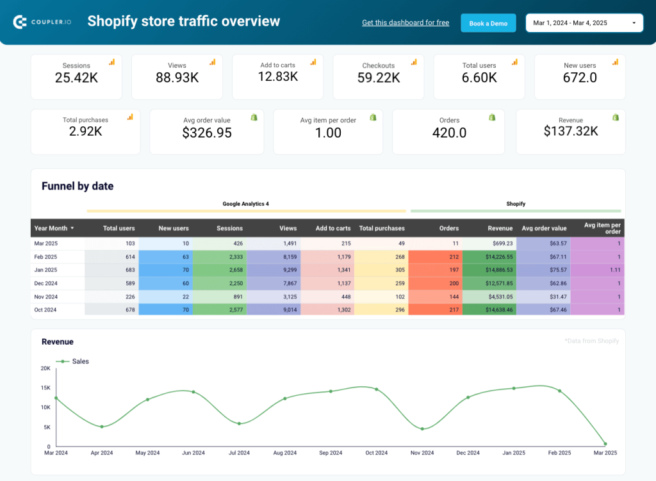Click the 217 orders cell

tap(436, 310)
